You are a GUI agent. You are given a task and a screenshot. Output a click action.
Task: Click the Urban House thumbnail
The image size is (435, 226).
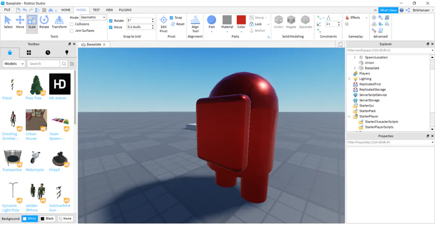click(36, 120)
